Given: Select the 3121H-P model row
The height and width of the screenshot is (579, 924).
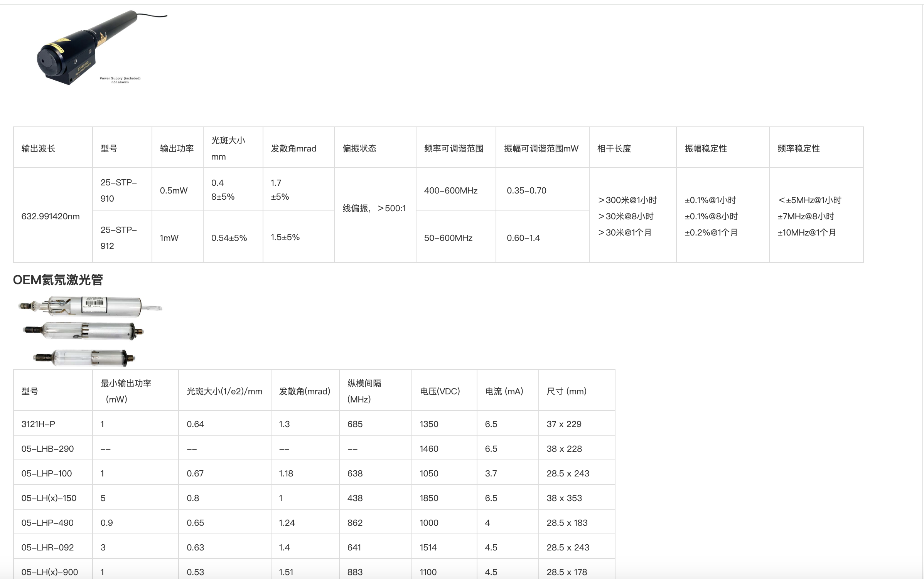Looking at the screenshot, I should point(39,424).
